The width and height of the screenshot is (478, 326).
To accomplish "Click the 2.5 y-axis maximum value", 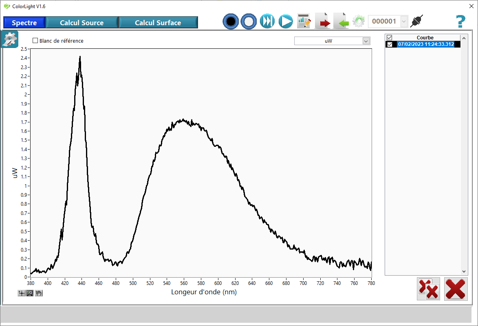I will click(24, 49).
